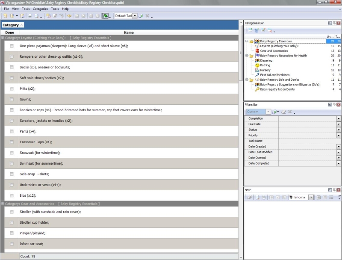This screenshot has height=260, width=342.
Task: Open the Tahoma font dropdown
Action: tap(311, 197)
